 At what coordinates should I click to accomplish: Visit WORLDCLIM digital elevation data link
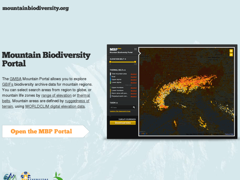(x=55, y=106)
